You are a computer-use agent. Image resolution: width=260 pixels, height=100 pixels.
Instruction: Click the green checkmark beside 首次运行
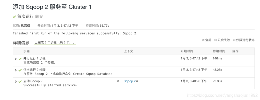coord(14,17)
